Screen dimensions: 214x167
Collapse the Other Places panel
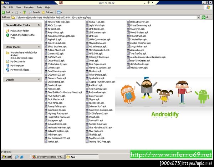(39, 47)
